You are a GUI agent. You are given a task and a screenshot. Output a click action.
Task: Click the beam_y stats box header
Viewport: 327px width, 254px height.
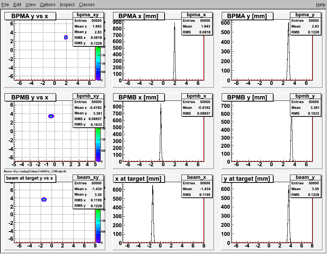[305, 177]
